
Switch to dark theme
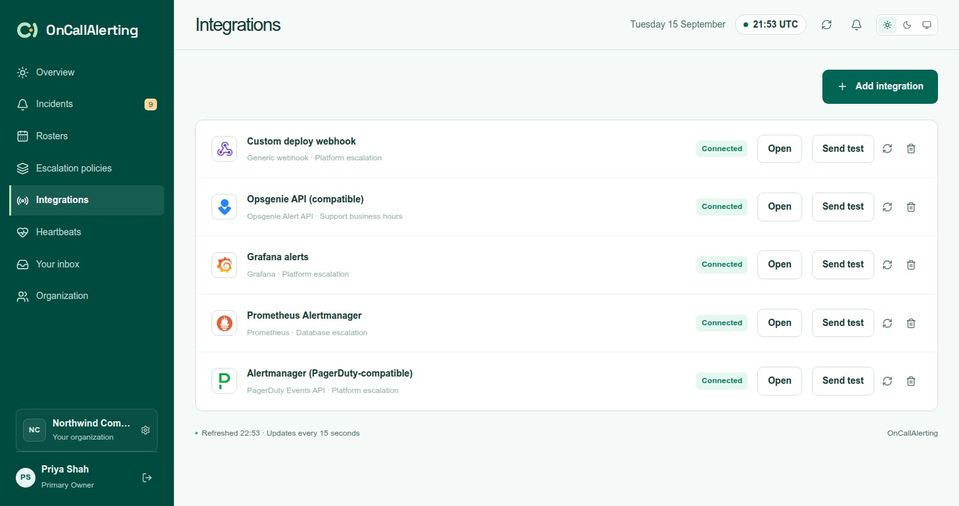click(907, 25)
